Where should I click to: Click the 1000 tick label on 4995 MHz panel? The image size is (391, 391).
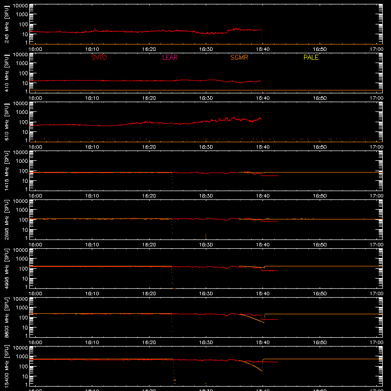[22, 259]
